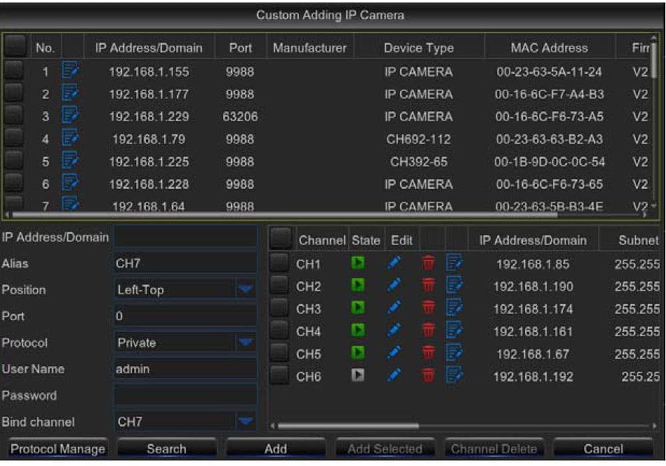666x466 pixels.
Task: Open edit icon for camera 192.168.1.177
Action: pos(70,93)
